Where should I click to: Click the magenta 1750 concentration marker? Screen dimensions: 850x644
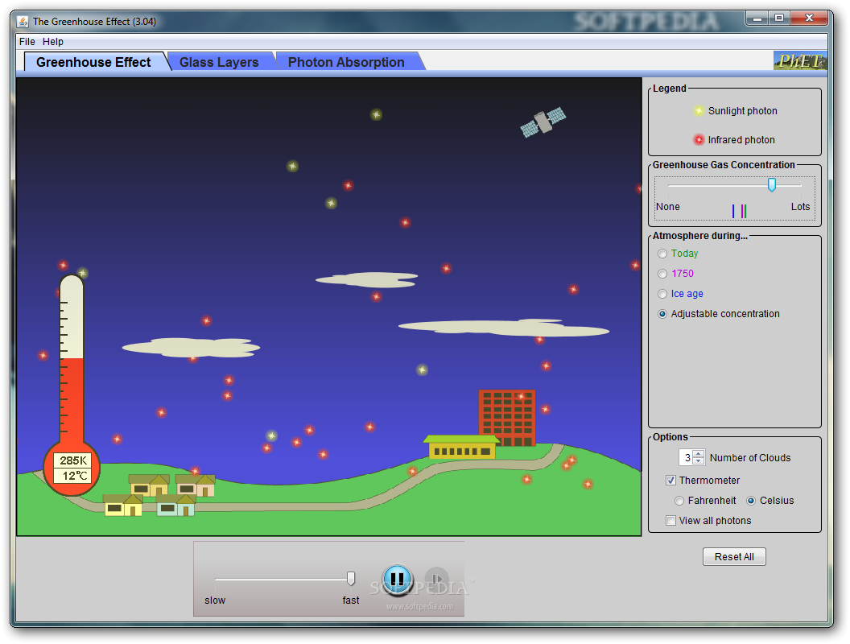tap(741, 211)
